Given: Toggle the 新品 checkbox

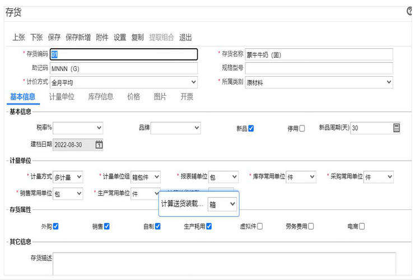Looking at the screenshot, I should coord(251,128).
